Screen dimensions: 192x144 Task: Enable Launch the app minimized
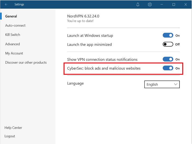[x=168, y=44]
